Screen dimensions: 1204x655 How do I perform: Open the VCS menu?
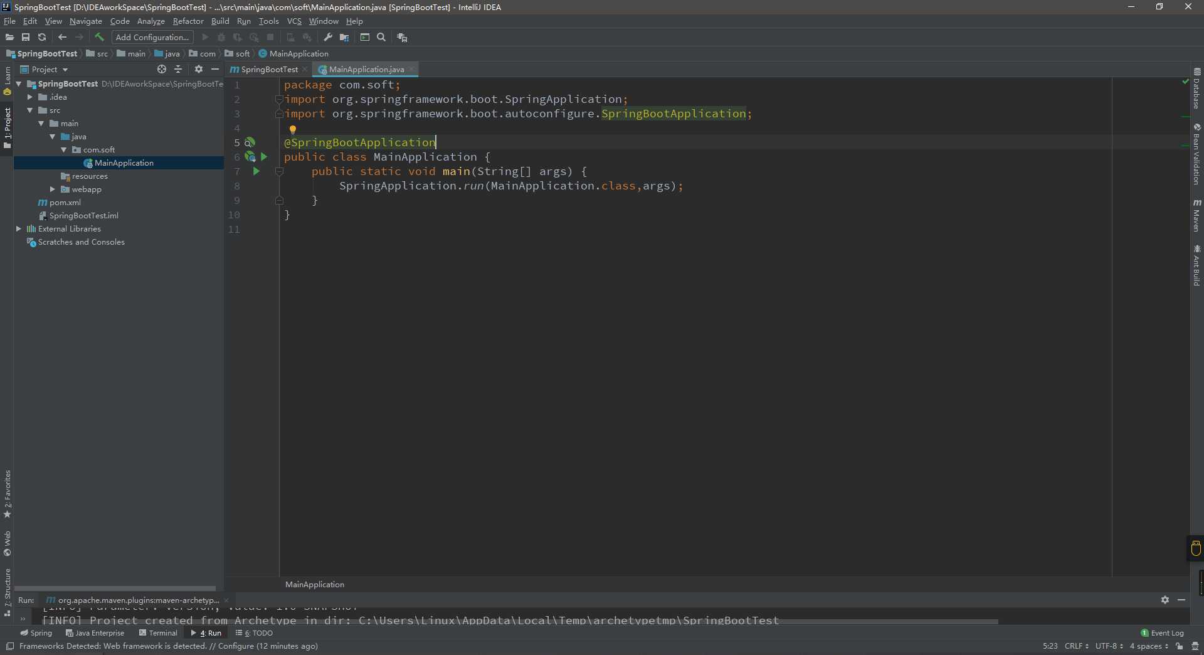pyautogui.click(x=294, y=21)
